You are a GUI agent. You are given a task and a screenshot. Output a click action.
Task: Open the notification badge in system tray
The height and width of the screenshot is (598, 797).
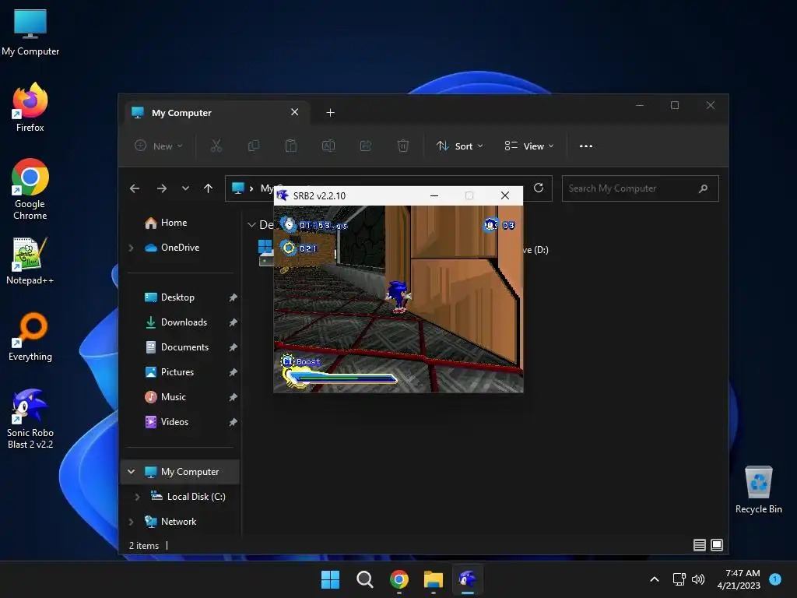[x=775, y=579]
